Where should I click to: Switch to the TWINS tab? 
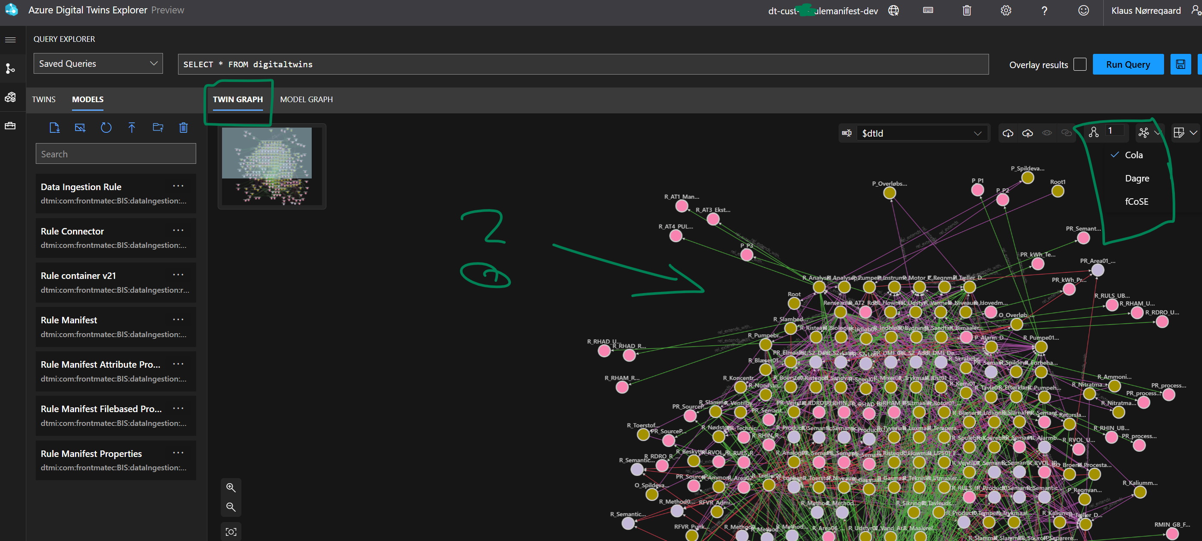(44, 99)
